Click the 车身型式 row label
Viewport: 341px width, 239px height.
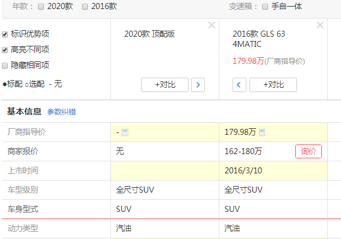(23, 209)
